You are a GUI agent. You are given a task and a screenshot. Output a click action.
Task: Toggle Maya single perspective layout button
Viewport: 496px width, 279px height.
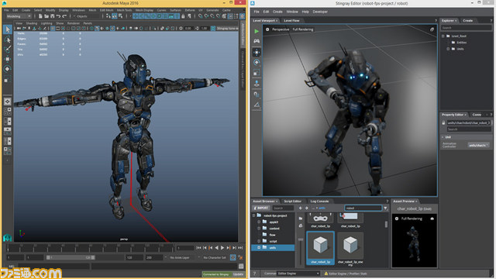coord(8,102)
